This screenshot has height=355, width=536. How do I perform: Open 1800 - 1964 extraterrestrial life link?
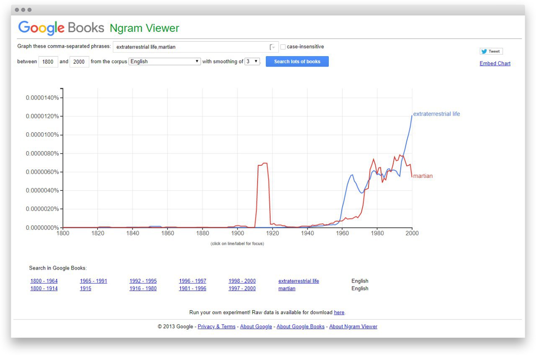44,281
